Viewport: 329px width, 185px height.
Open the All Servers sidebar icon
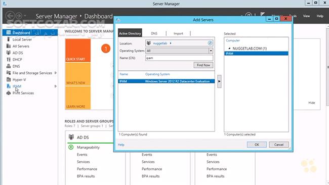[x=9, y=46]
